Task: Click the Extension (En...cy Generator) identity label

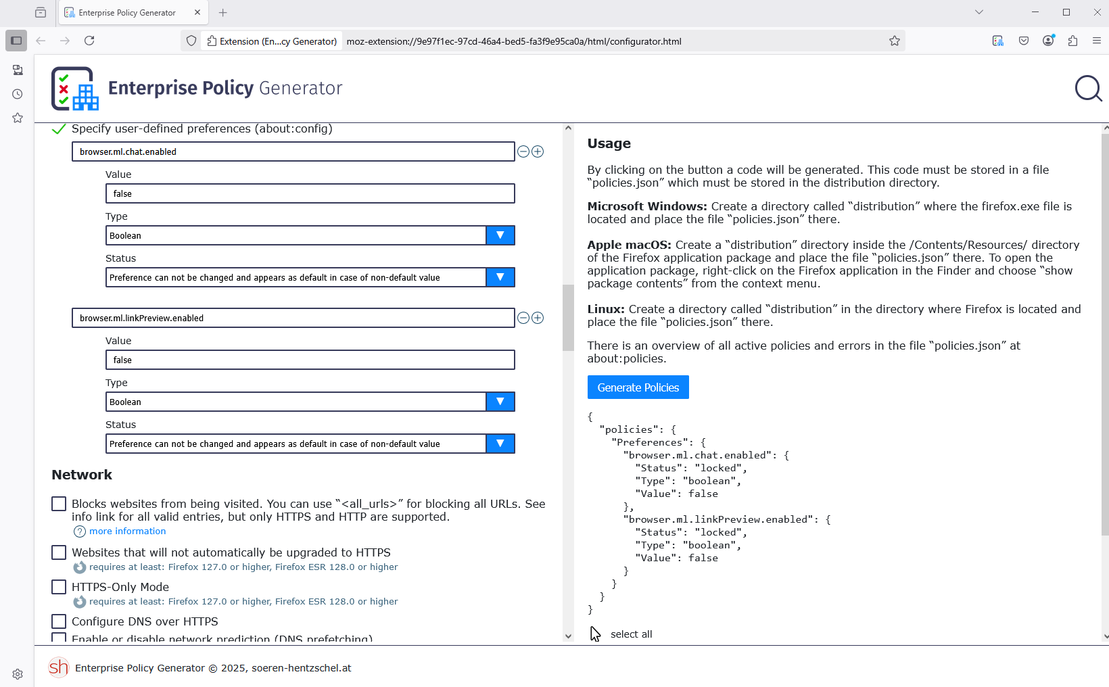Action: coord(272,41)
